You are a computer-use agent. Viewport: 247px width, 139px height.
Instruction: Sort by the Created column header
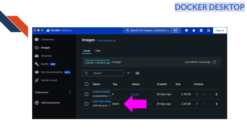click(x=162, y=84)
